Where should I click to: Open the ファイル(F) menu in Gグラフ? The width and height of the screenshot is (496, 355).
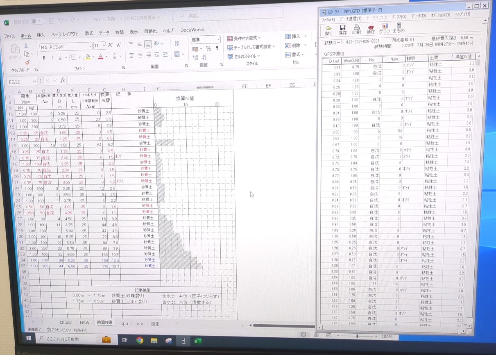tap(328, 19)
